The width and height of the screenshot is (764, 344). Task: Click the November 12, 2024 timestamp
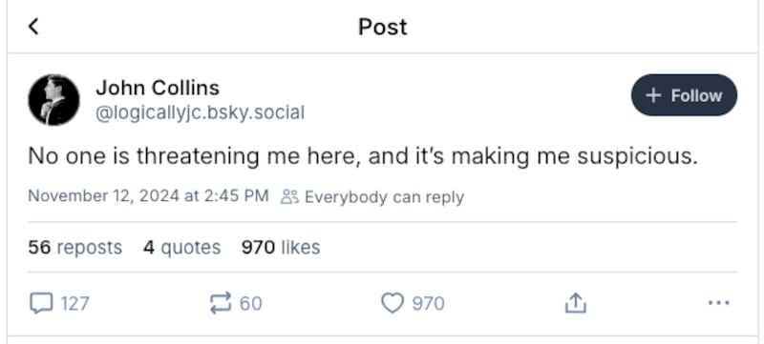pos(148,195)
